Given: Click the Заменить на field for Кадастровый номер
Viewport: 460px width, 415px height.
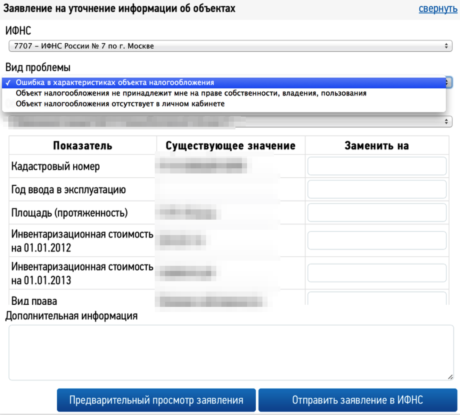Looking at the screenshot, I should point(376,166).
